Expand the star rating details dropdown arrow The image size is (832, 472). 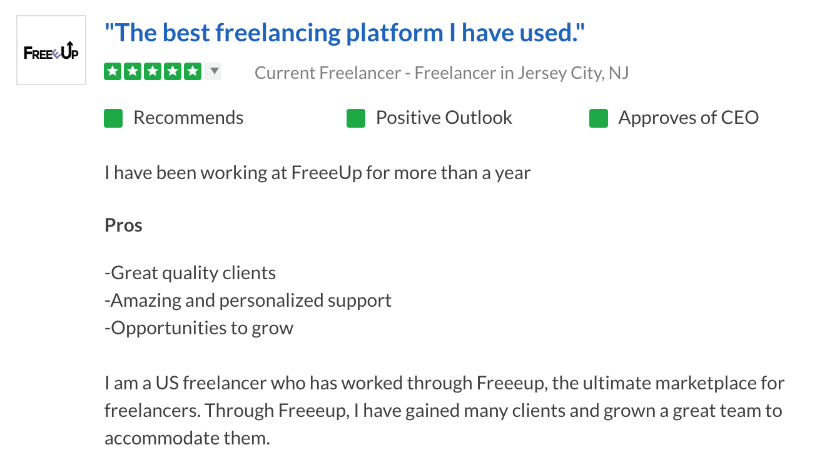point(214,71)
